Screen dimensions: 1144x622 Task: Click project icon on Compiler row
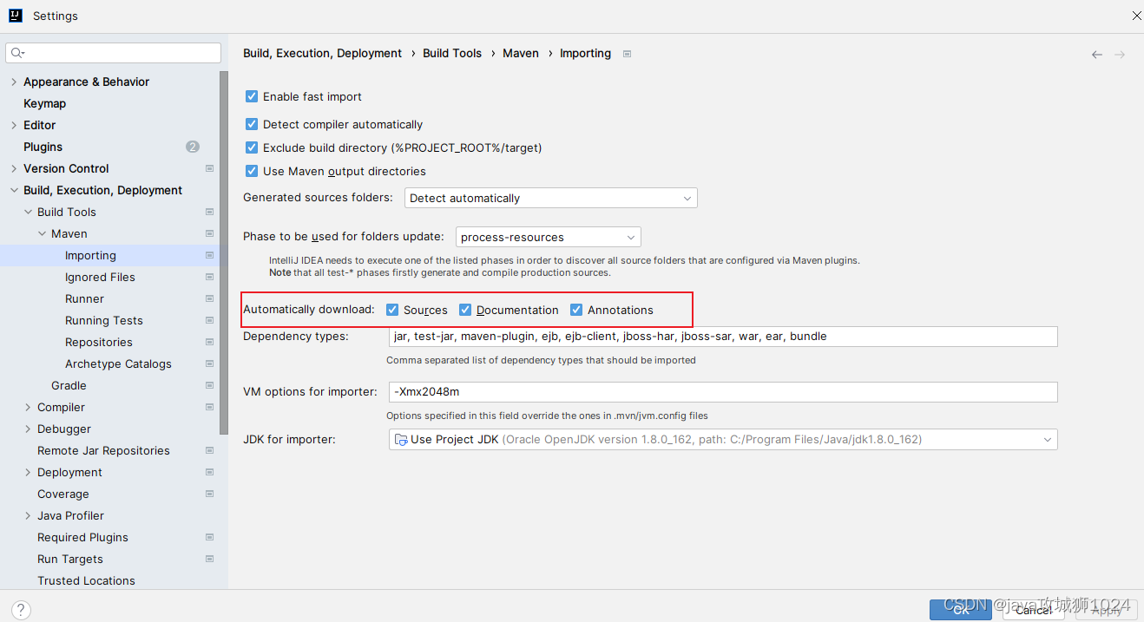[209, 407]
